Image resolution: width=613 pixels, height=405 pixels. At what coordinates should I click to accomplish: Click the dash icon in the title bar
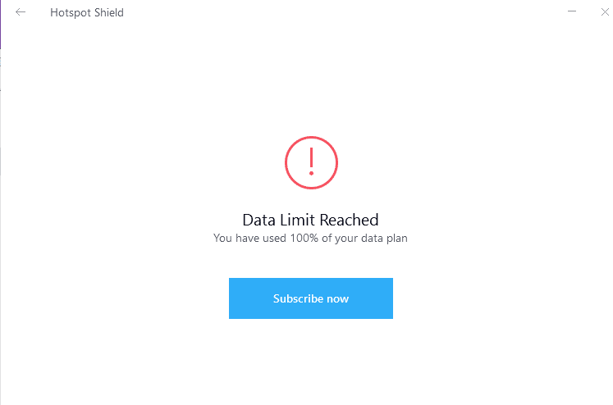click(x=572, y=11)
